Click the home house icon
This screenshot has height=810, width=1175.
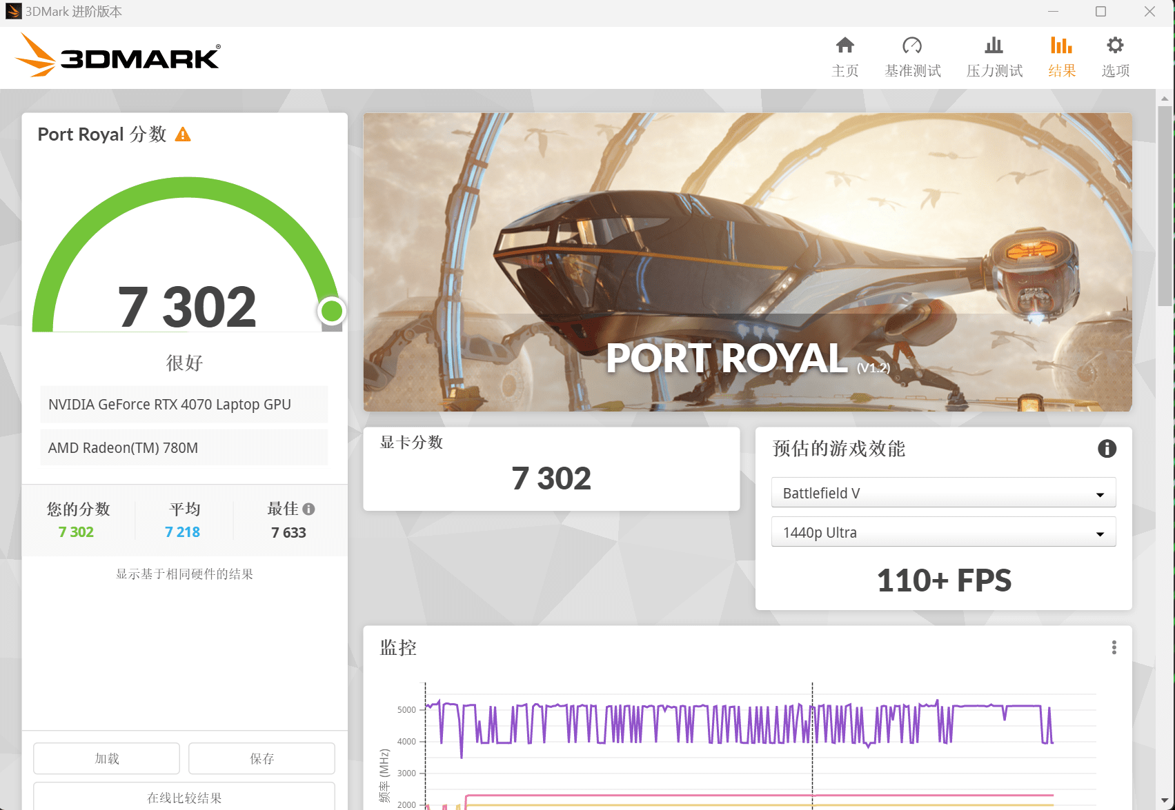click(x=845, y=45)
